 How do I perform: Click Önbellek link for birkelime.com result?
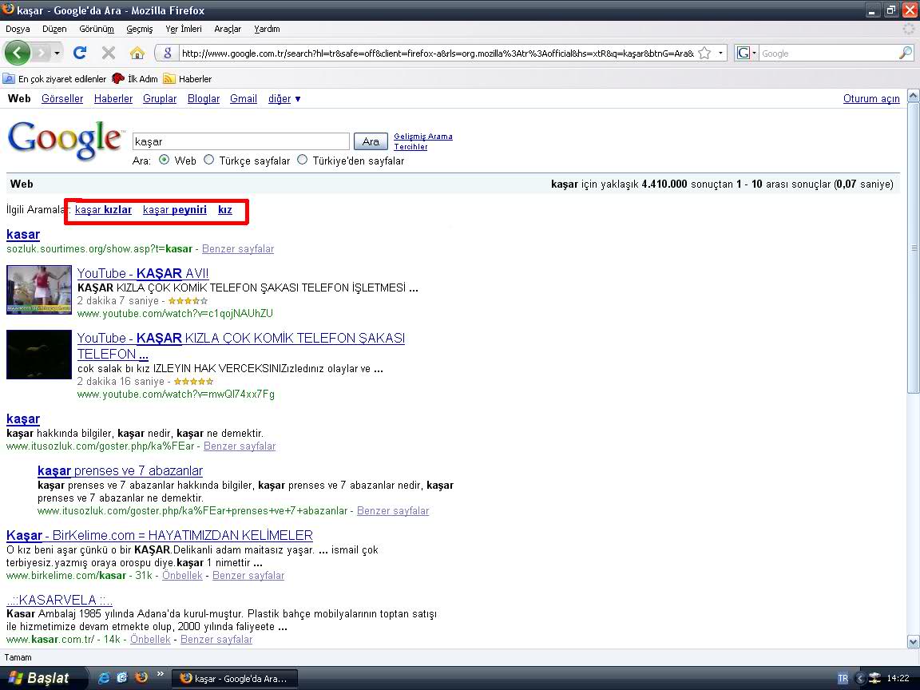coord(182,576)
